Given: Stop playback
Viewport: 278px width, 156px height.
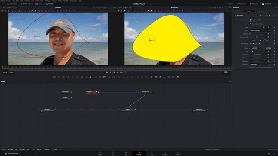Looking at the screenshot, I should click(114, 72).
